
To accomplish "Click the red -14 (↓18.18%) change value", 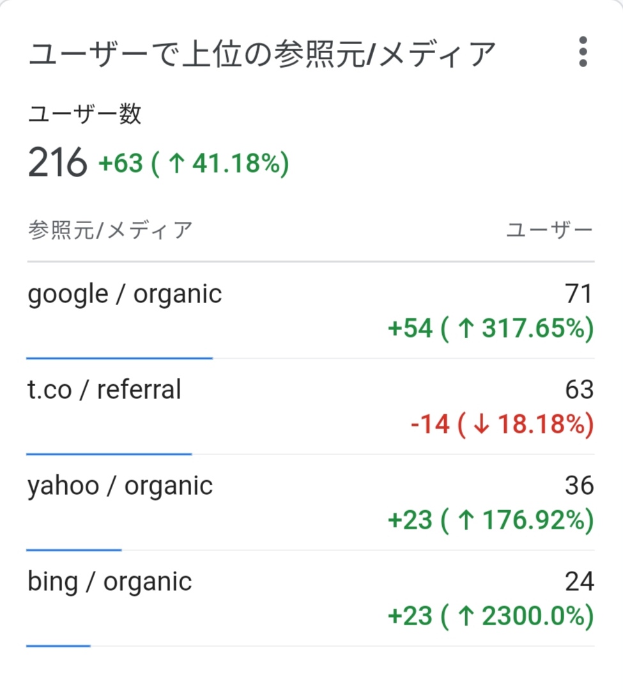I will coord(502,424).
